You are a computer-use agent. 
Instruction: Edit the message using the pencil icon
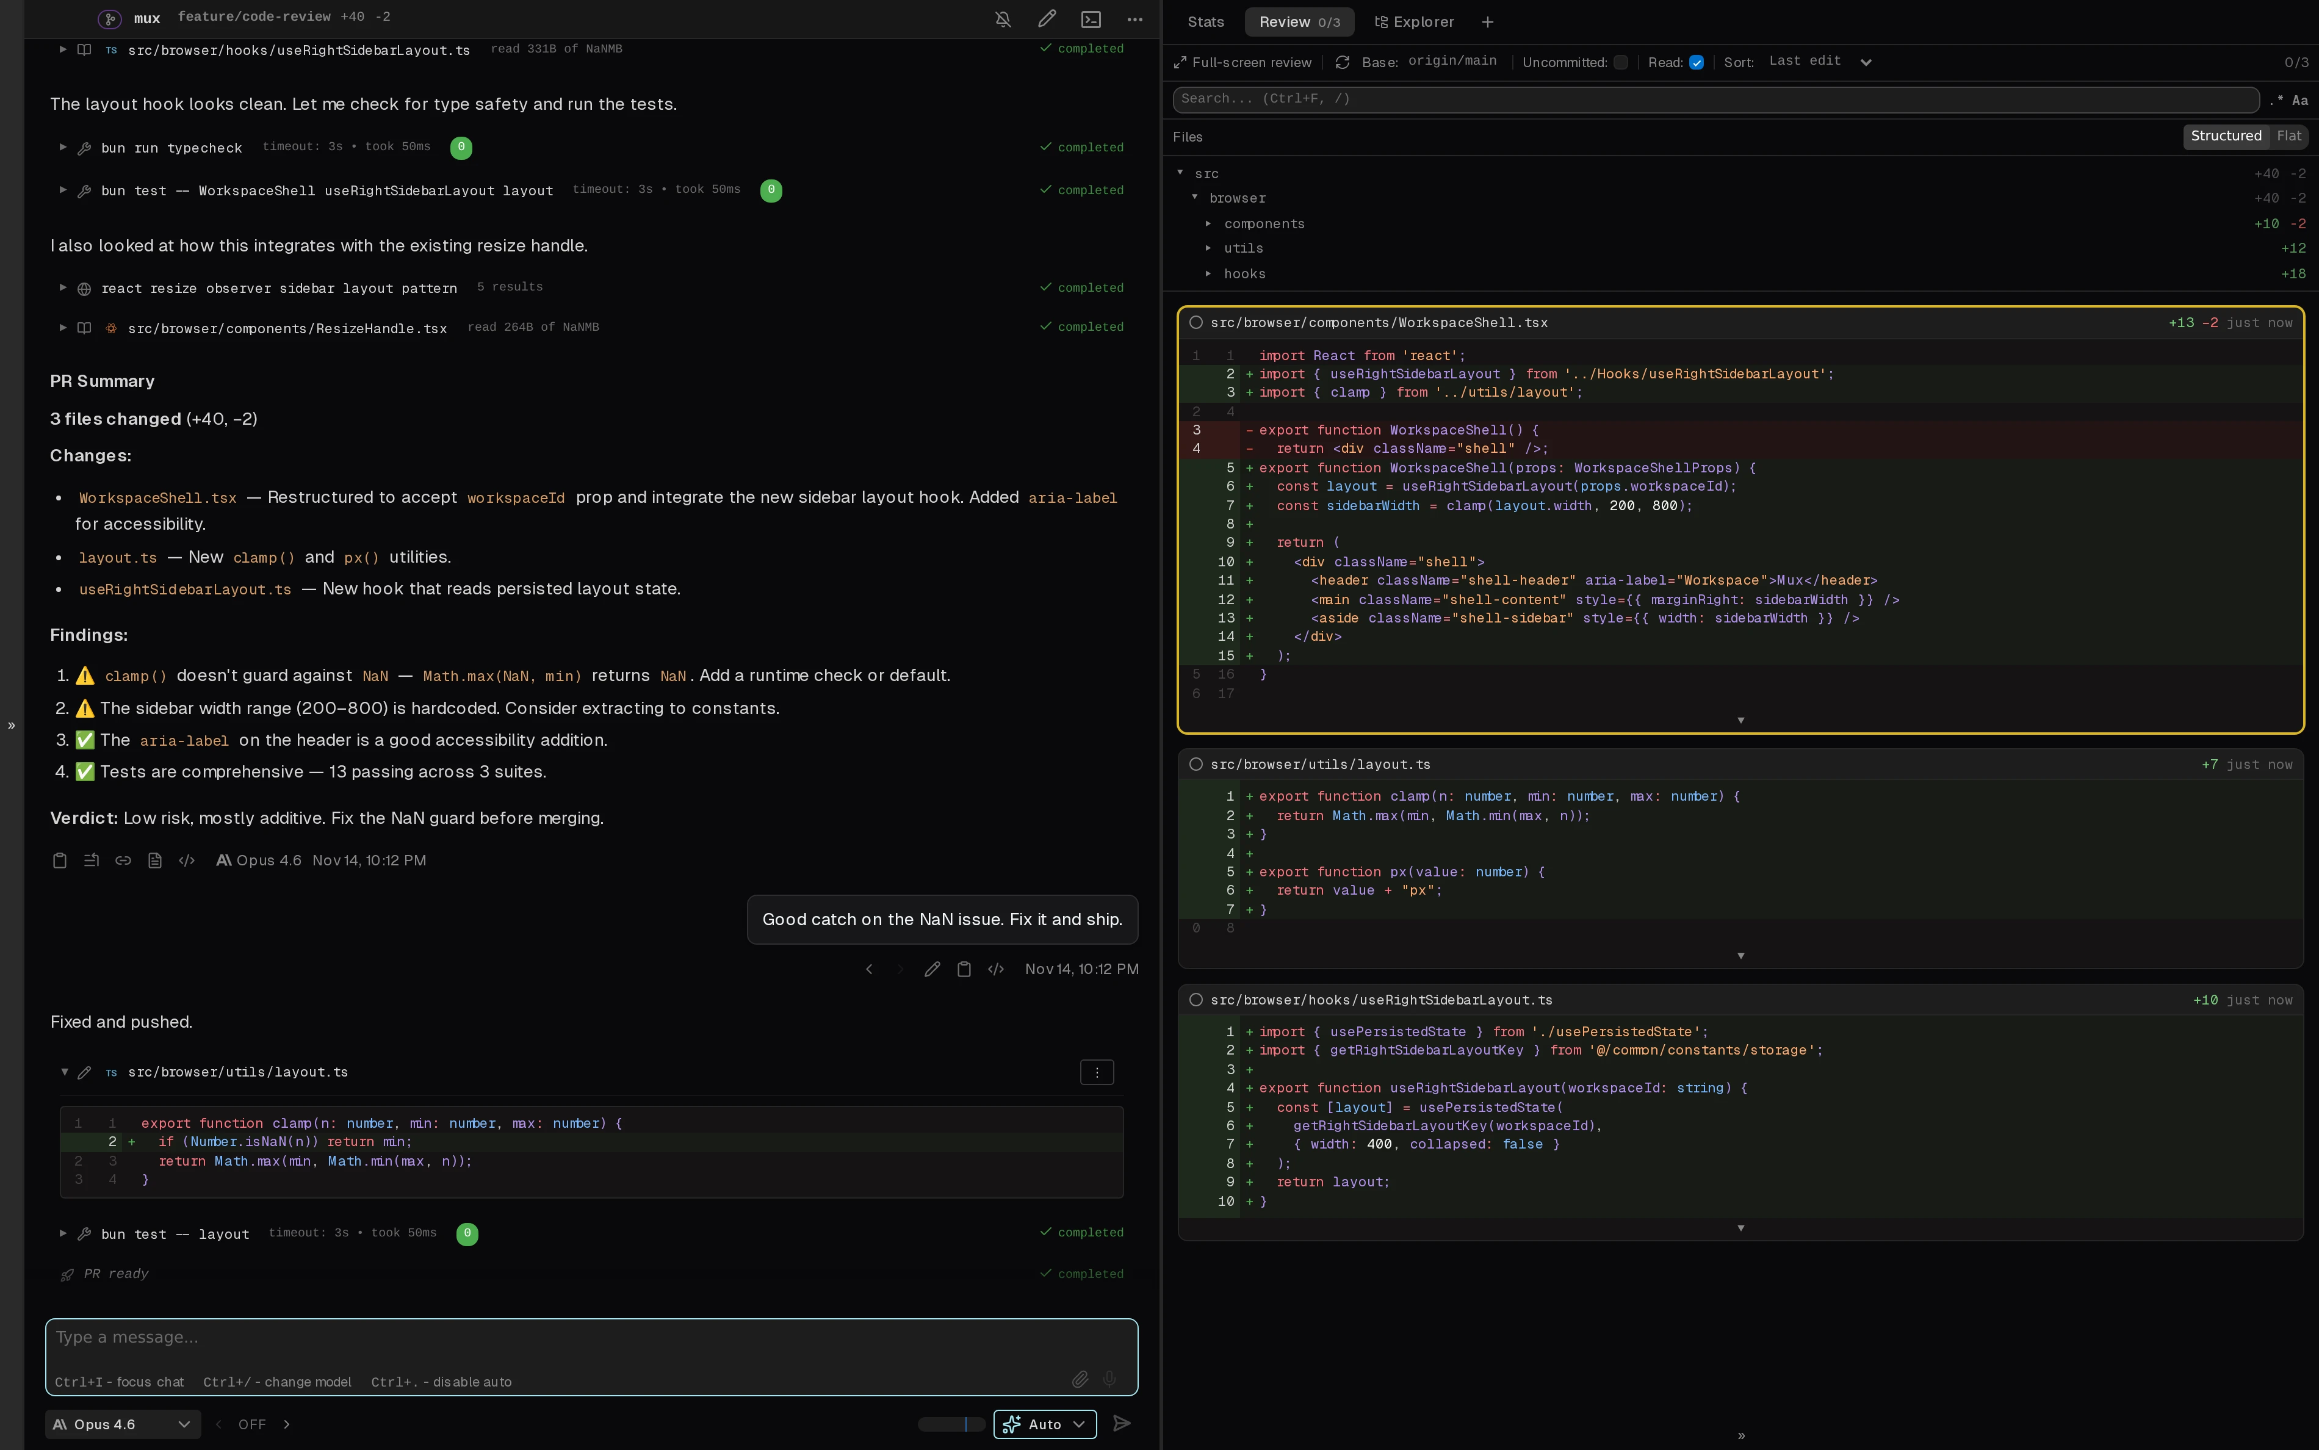tap(931, 970)
